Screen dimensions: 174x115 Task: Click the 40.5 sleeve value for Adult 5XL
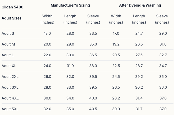click(x=93, y=109)
